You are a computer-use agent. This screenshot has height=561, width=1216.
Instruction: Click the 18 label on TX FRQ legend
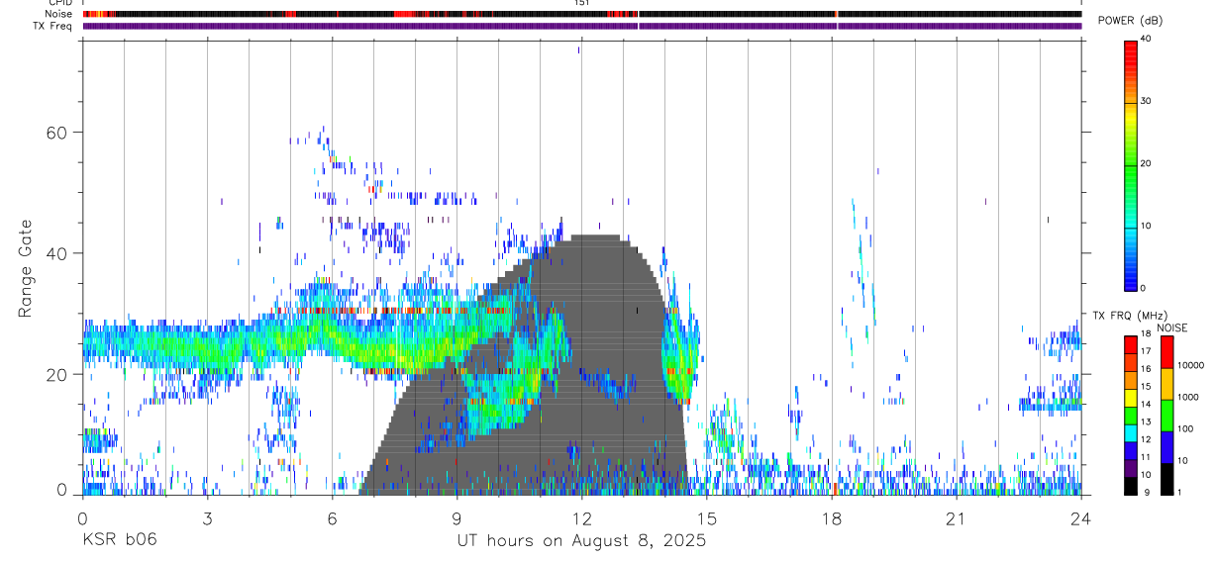(x=1145, y=333)
